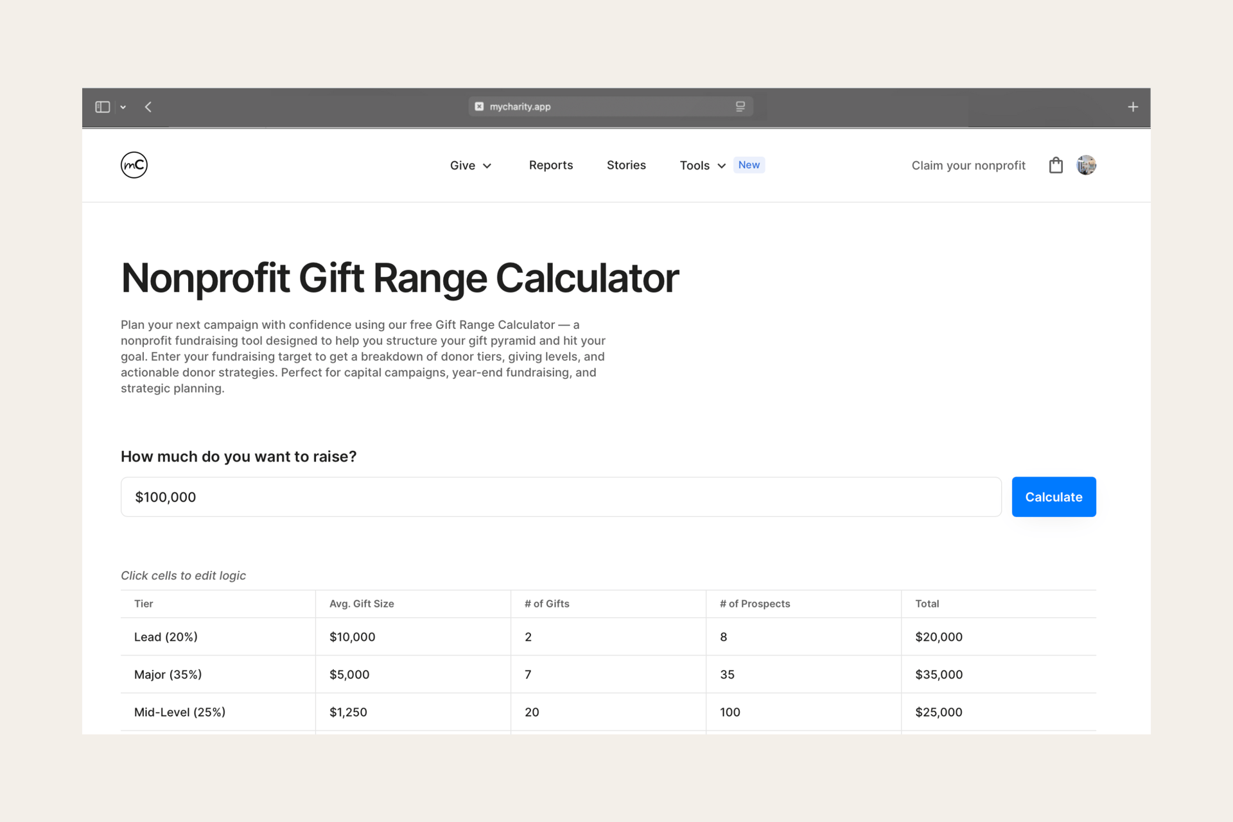Click the user profile avatar
The image size is (1233, 822).
click(1086, 165)
